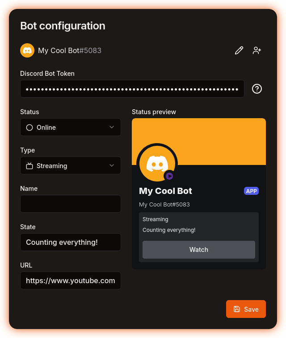Open the token help question icon
The height and width of the screenshot is (338, 286).
coord(257,89)
